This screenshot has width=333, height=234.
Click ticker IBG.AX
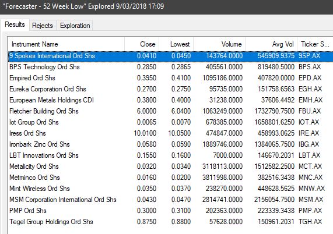[309, 144]
